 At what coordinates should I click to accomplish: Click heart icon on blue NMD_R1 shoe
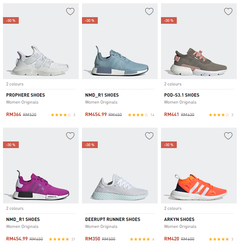149,12
